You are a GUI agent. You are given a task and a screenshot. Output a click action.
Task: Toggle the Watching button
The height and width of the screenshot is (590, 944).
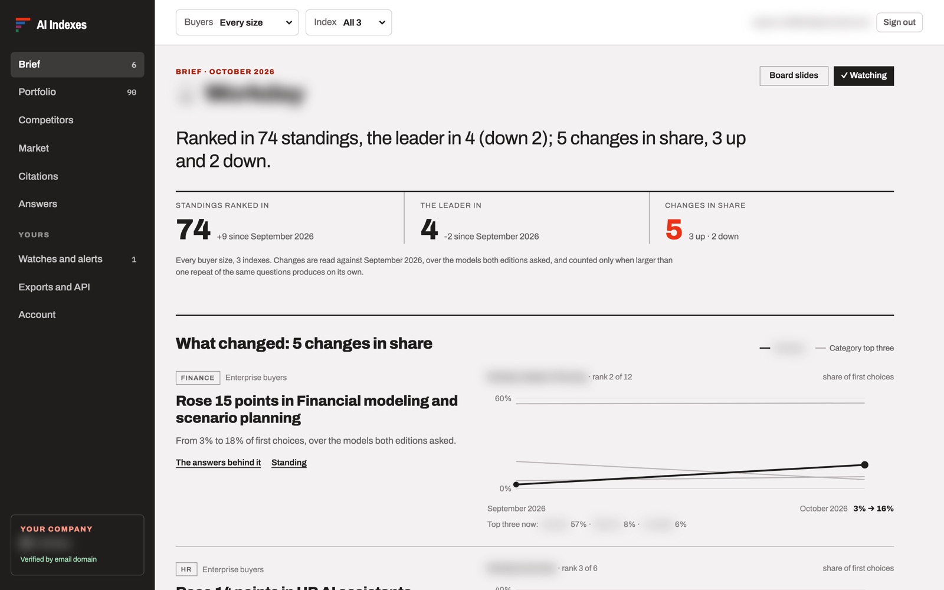(864, 76)
